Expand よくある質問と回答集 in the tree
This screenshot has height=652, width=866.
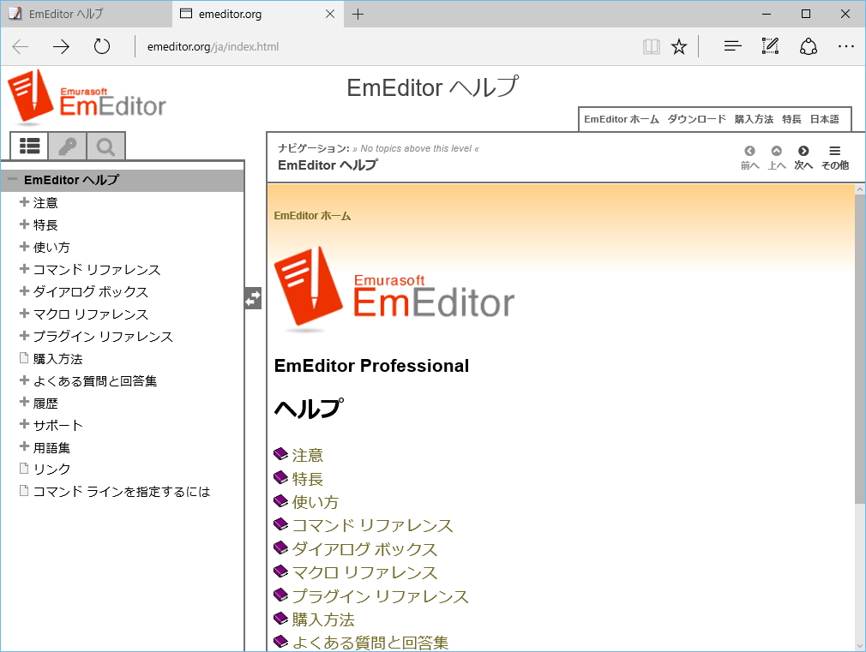(x=24, y=380)
